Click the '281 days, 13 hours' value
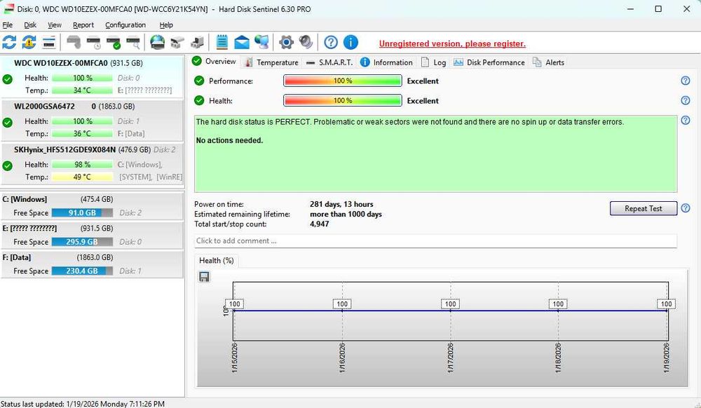This screenshot has width=701, height=408. tap(341, 204)
